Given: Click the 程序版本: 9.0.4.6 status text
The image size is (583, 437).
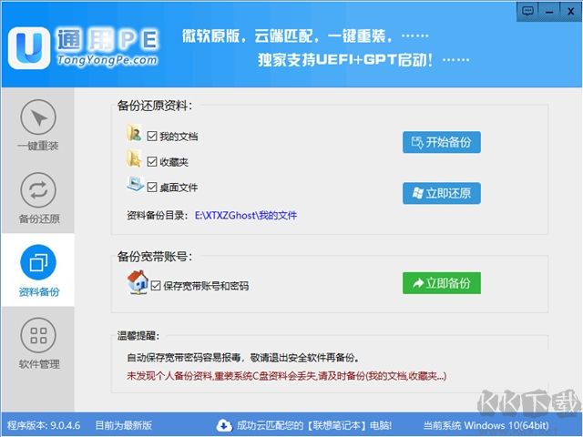Looking at the screenshot, I should pos(44,425).
